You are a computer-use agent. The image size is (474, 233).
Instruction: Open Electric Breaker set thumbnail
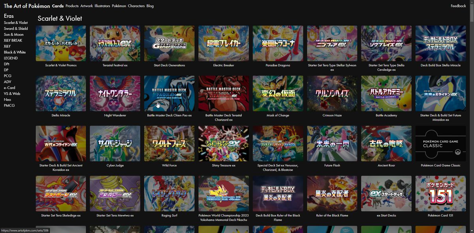tap(224, 43)
